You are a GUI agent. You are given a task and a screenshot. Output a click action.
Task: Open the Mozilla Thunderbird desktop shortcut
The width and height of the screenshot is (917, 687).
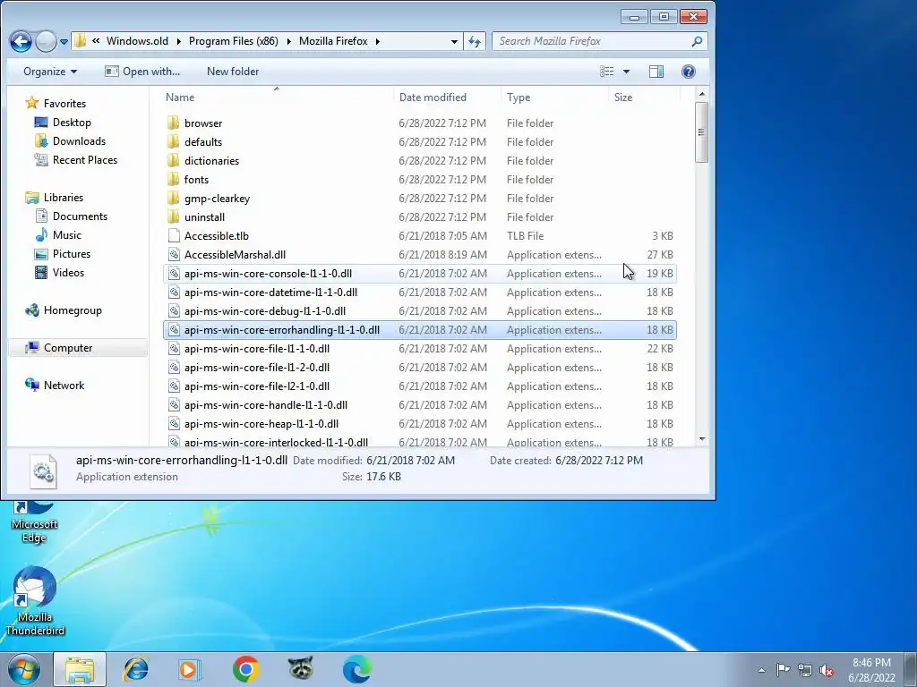(x=35, y=601)
